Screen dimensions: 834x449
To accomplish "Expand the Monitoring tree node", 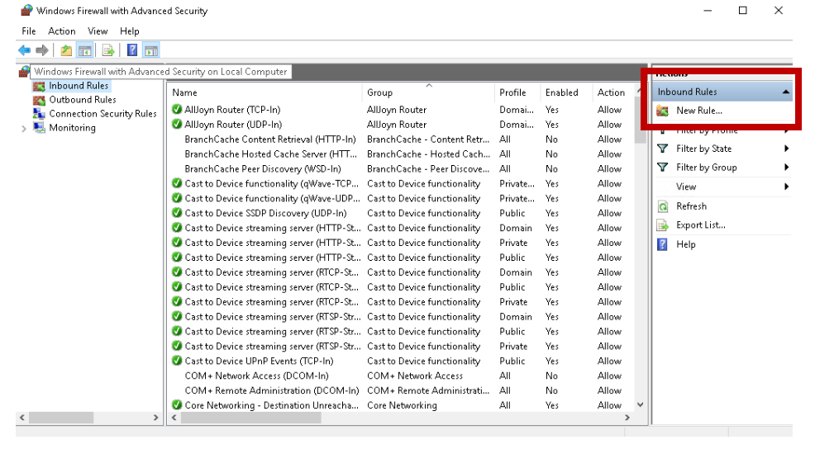I will coord(24,129).
